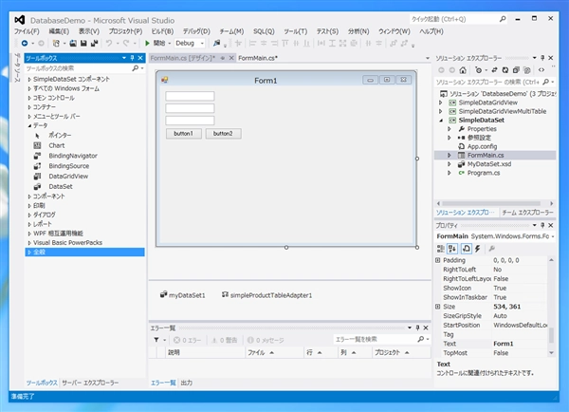The height and width of the screenshot is (412, 569).
Task: Expand the コンテナー toolbox category
Action: pos(29,107)
